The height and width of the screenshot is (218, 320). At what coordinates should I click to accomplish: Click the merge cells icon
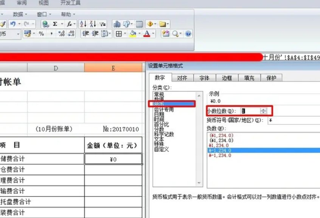point(104,34)
